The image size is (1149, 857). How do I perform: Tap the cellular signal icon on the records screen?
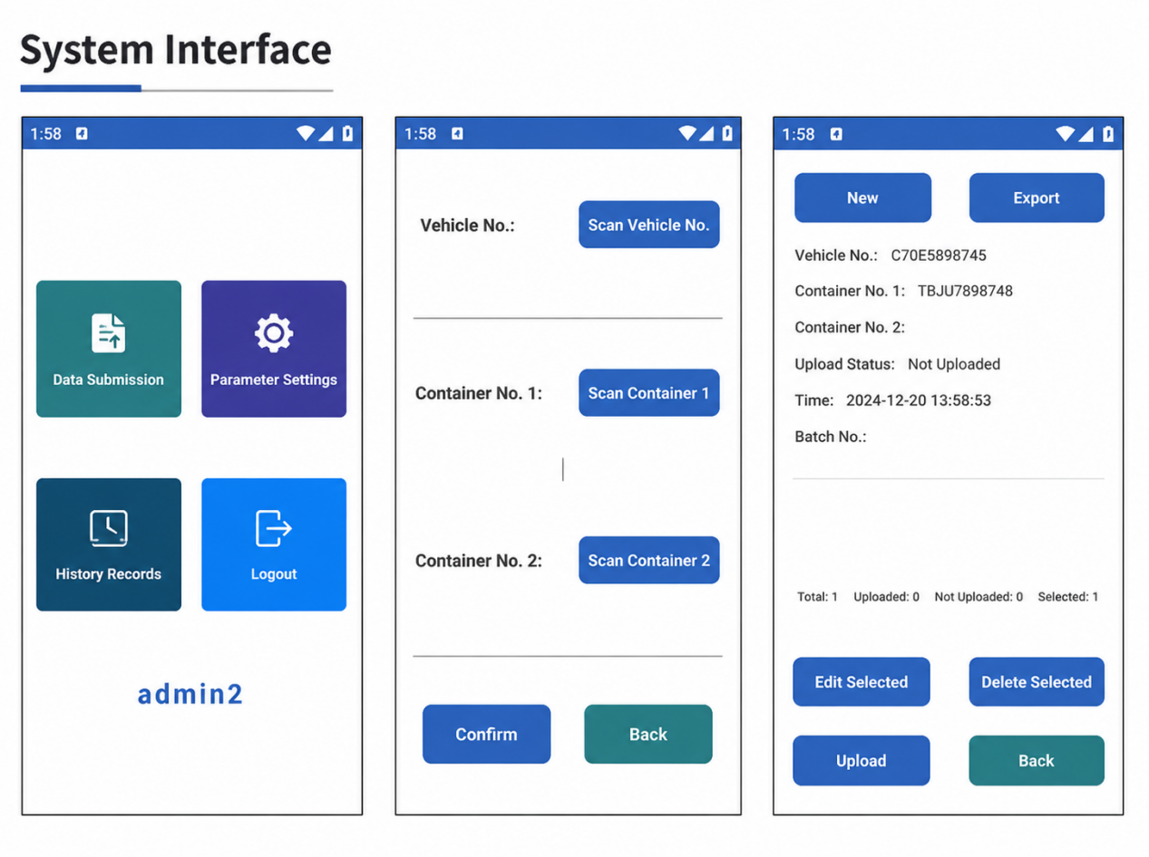pyautogui.click(x=1086, y=134)
